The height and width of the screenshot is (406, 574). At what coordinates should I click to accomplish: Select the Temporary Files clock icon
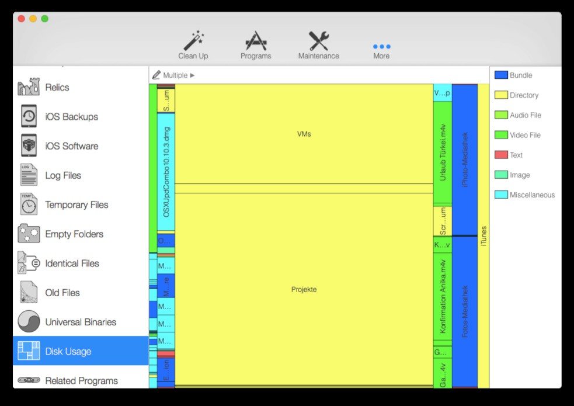[x=29, y=204]
